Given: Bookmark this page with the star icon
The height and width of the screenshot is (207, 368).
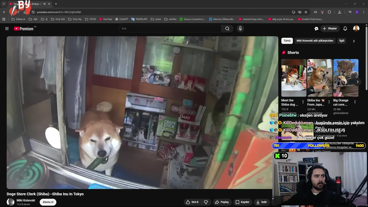Looking at the screenshot, I should coord(306,12).
